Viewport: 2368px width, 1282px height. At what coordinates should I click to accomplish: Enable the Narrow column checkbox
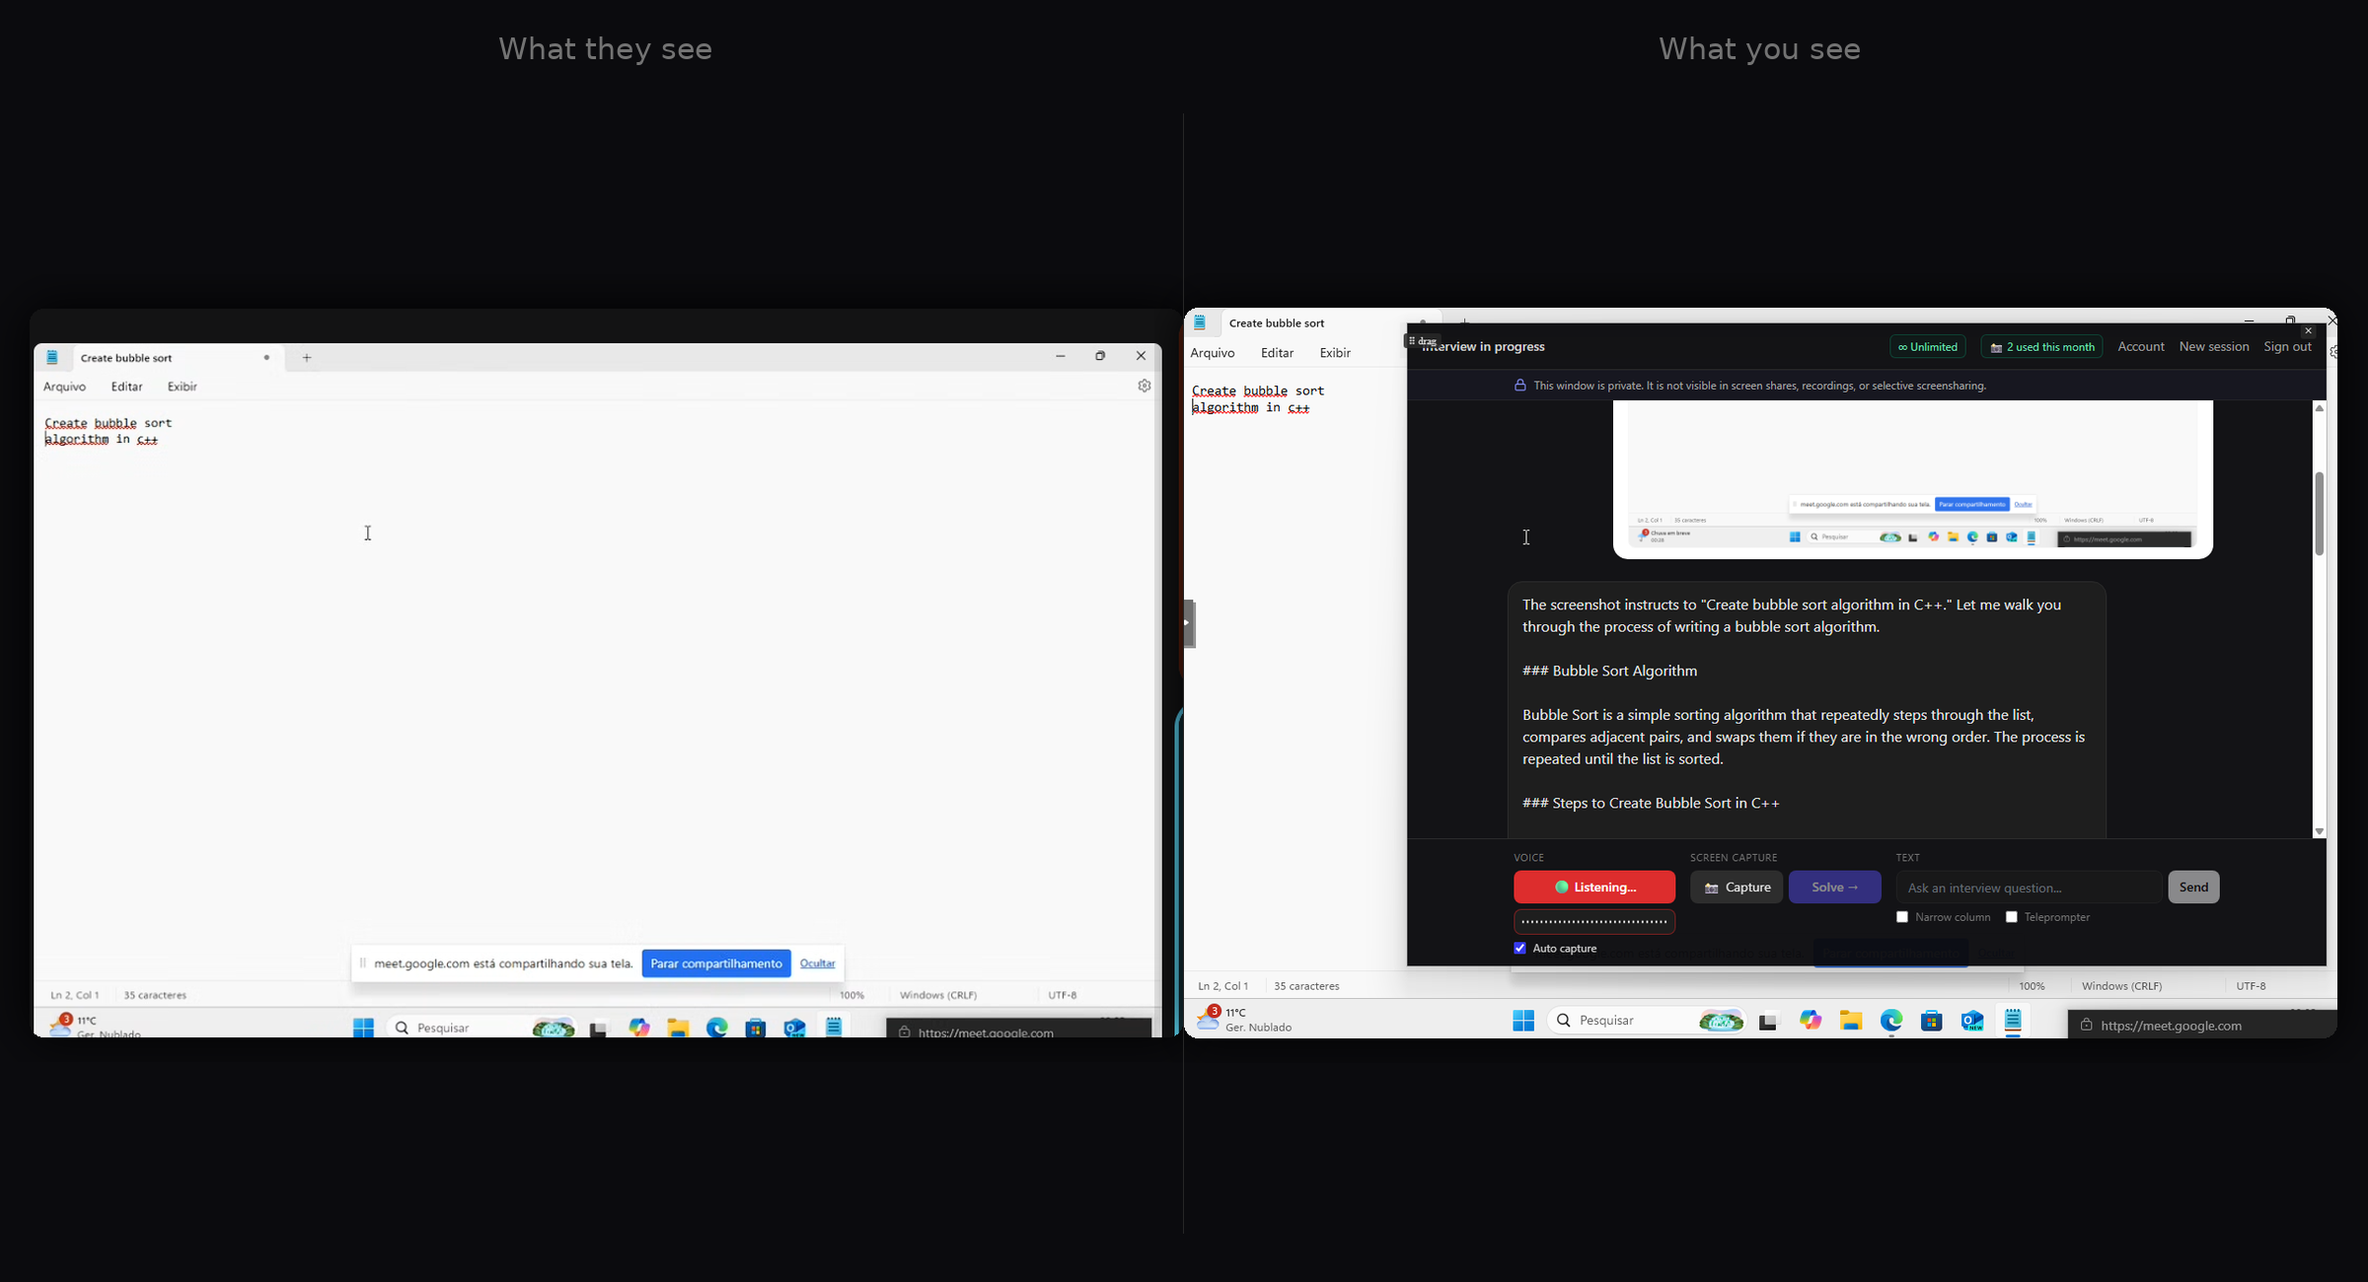tap(1902, 917)
